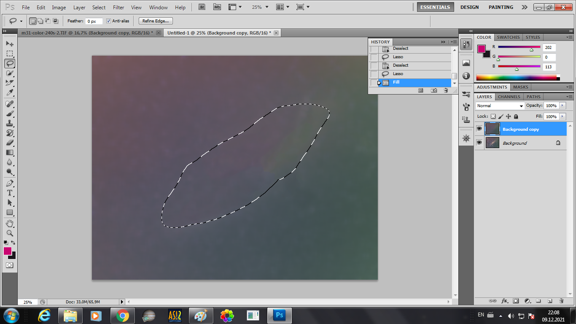Click the foreground color swatch in Color panel
576x324 pixels.
coord(481,49)
